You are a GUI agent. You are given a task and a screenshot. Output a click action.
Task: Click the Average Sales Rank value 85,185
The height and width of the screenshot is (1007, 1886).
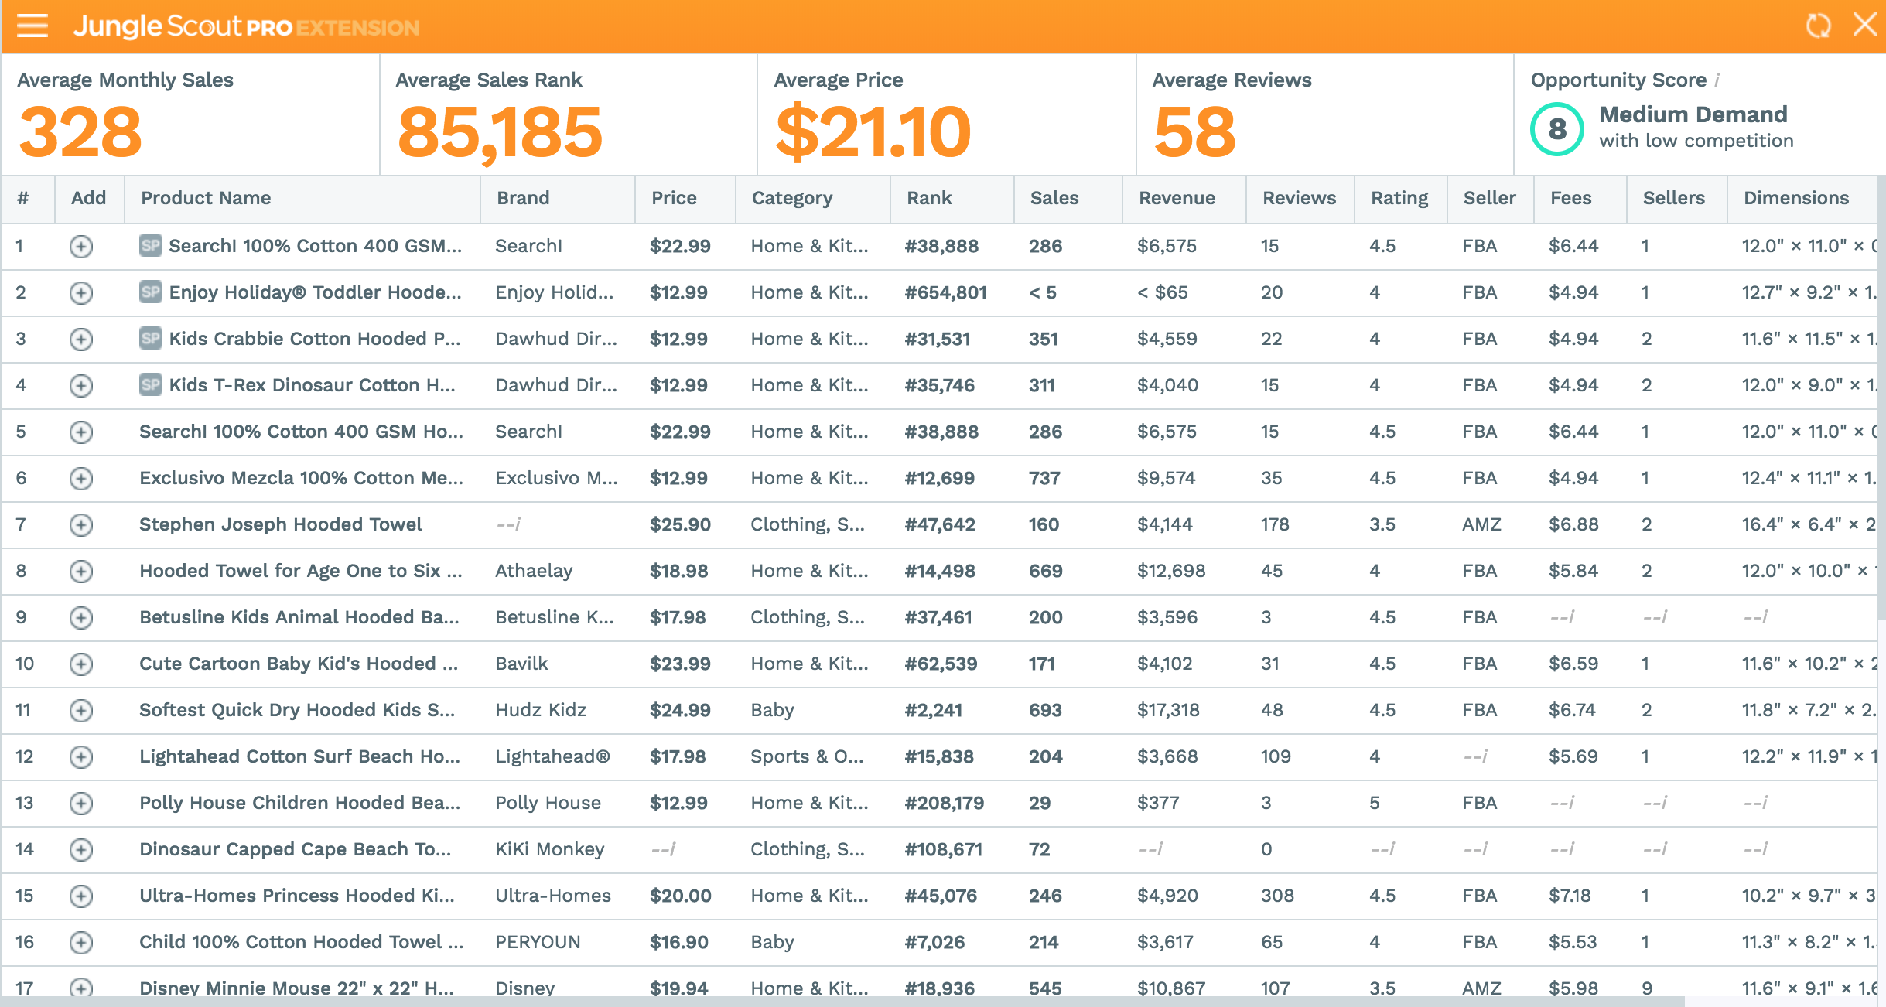click(499, 133)
